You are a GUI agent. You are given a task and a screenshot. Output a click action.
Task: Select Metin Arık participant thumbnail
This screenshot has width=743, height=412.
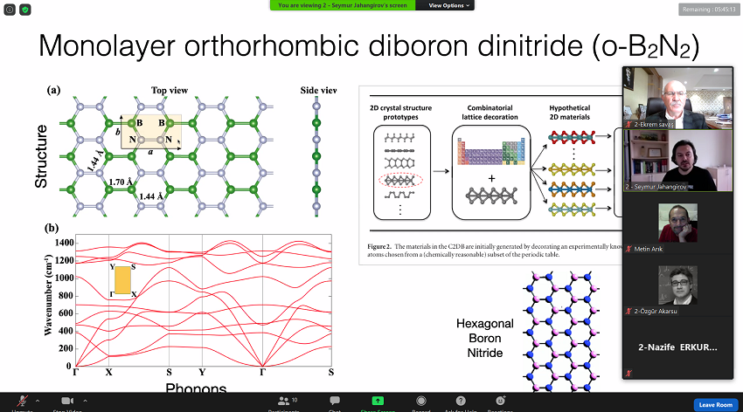tap(677, 224)
